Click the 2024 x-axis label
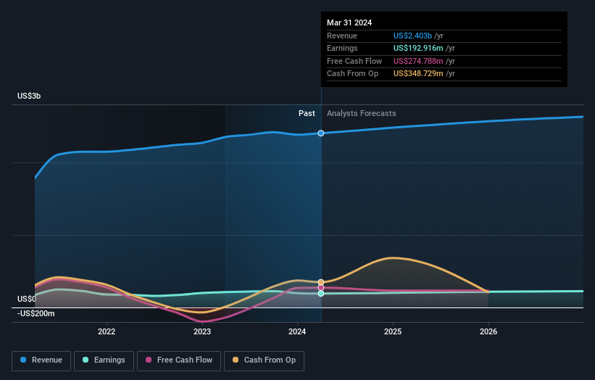The image size is (595, 380). pos(297,331)
